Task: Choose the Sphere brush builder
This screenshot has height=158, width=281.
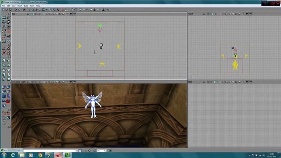Action: pos(8,79)
